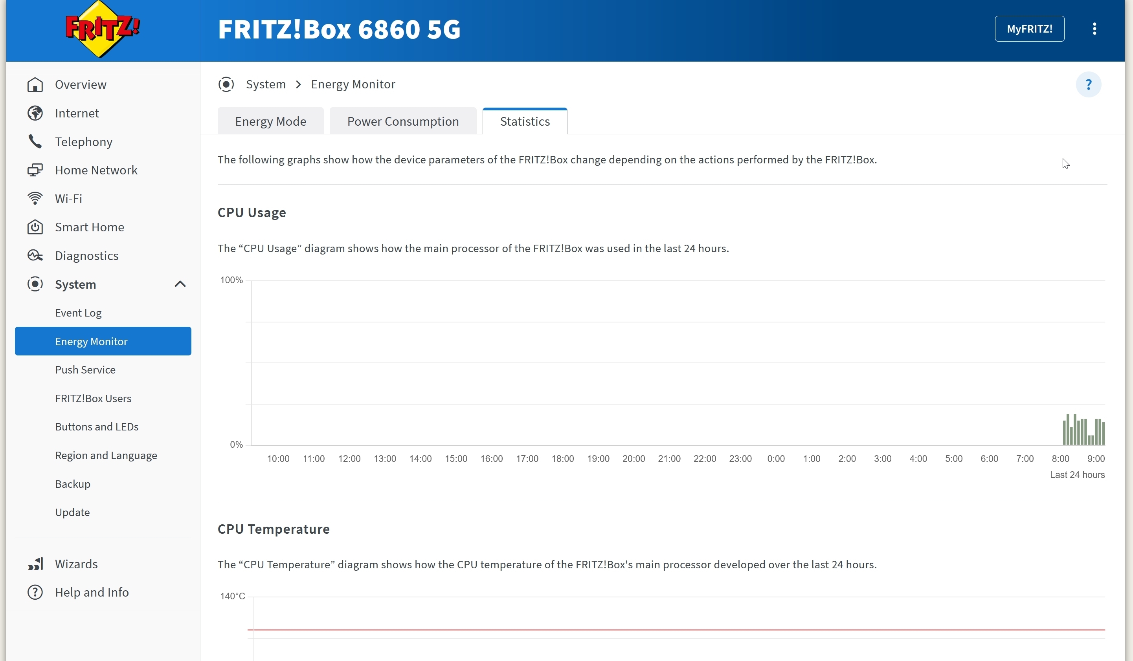Select the Statistics tab
The width and height of the screenshot is (1133, 661).
pyautogui.click(x=525, y=121)
